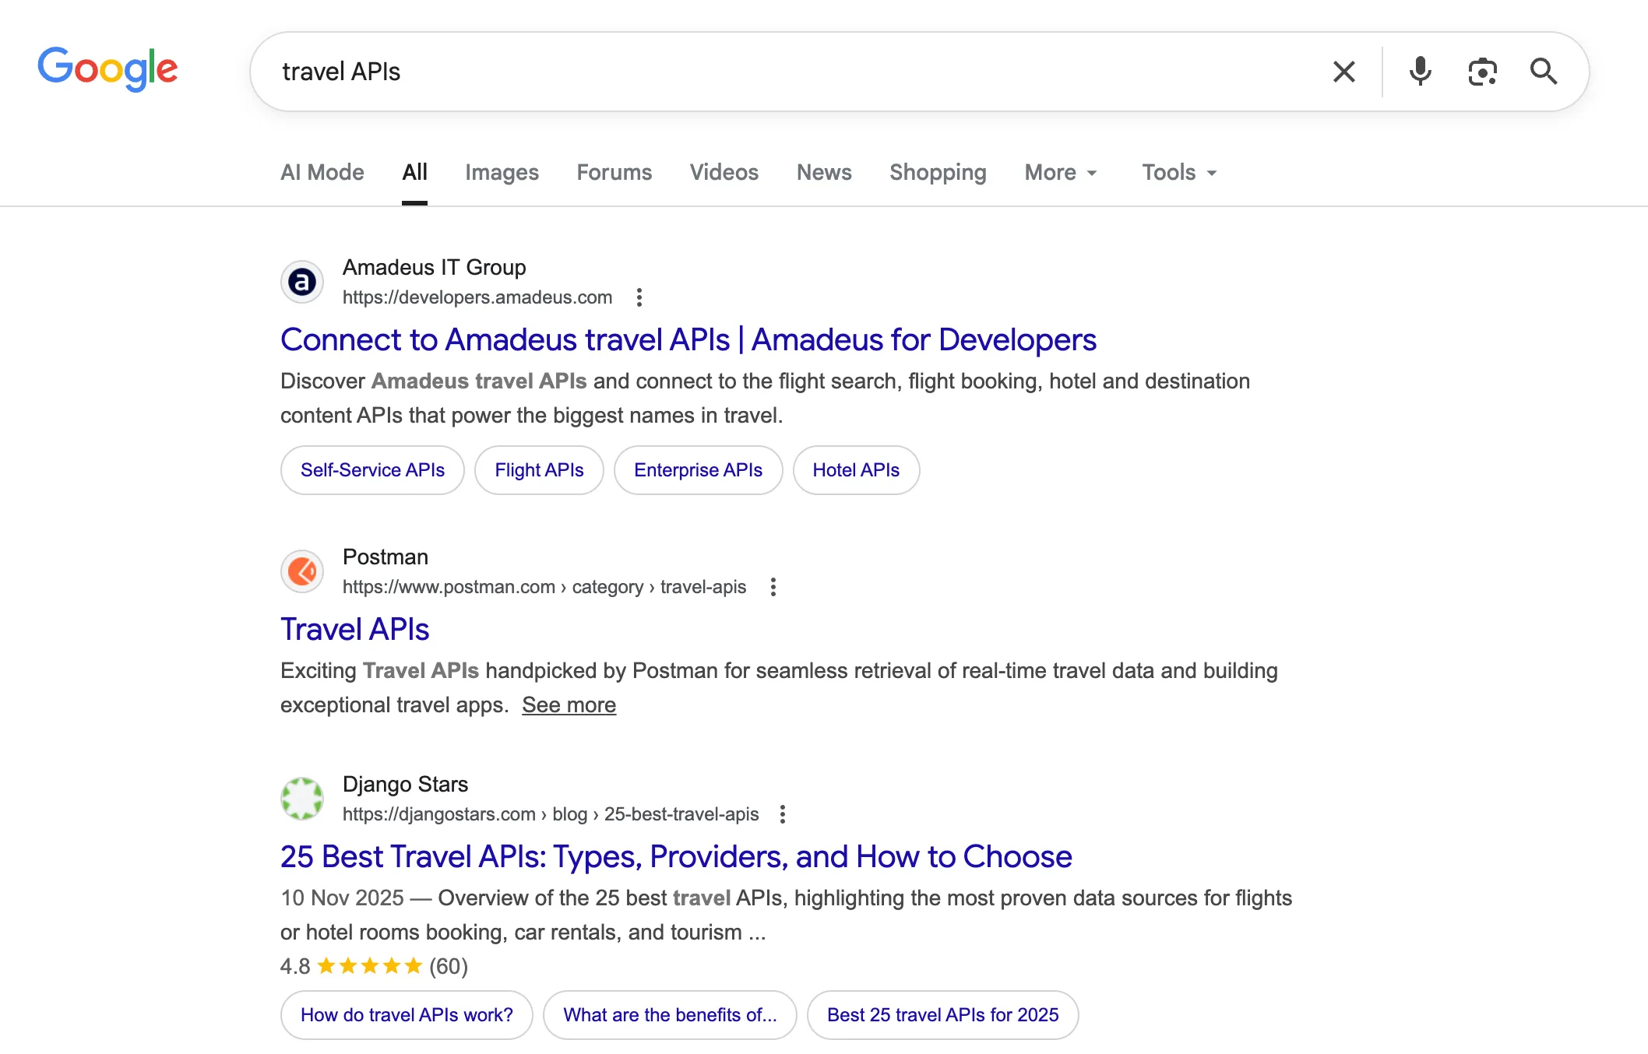Open the More search categories dropdown
The height and width of the screenshot is (1054, 1648).
(1060, 172)
